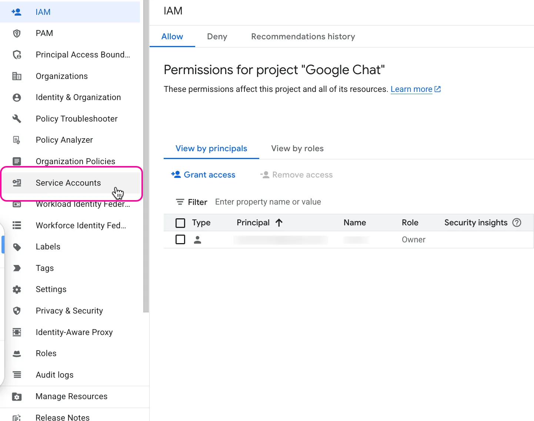Sort by Principal using the arrow

(279, 222)
